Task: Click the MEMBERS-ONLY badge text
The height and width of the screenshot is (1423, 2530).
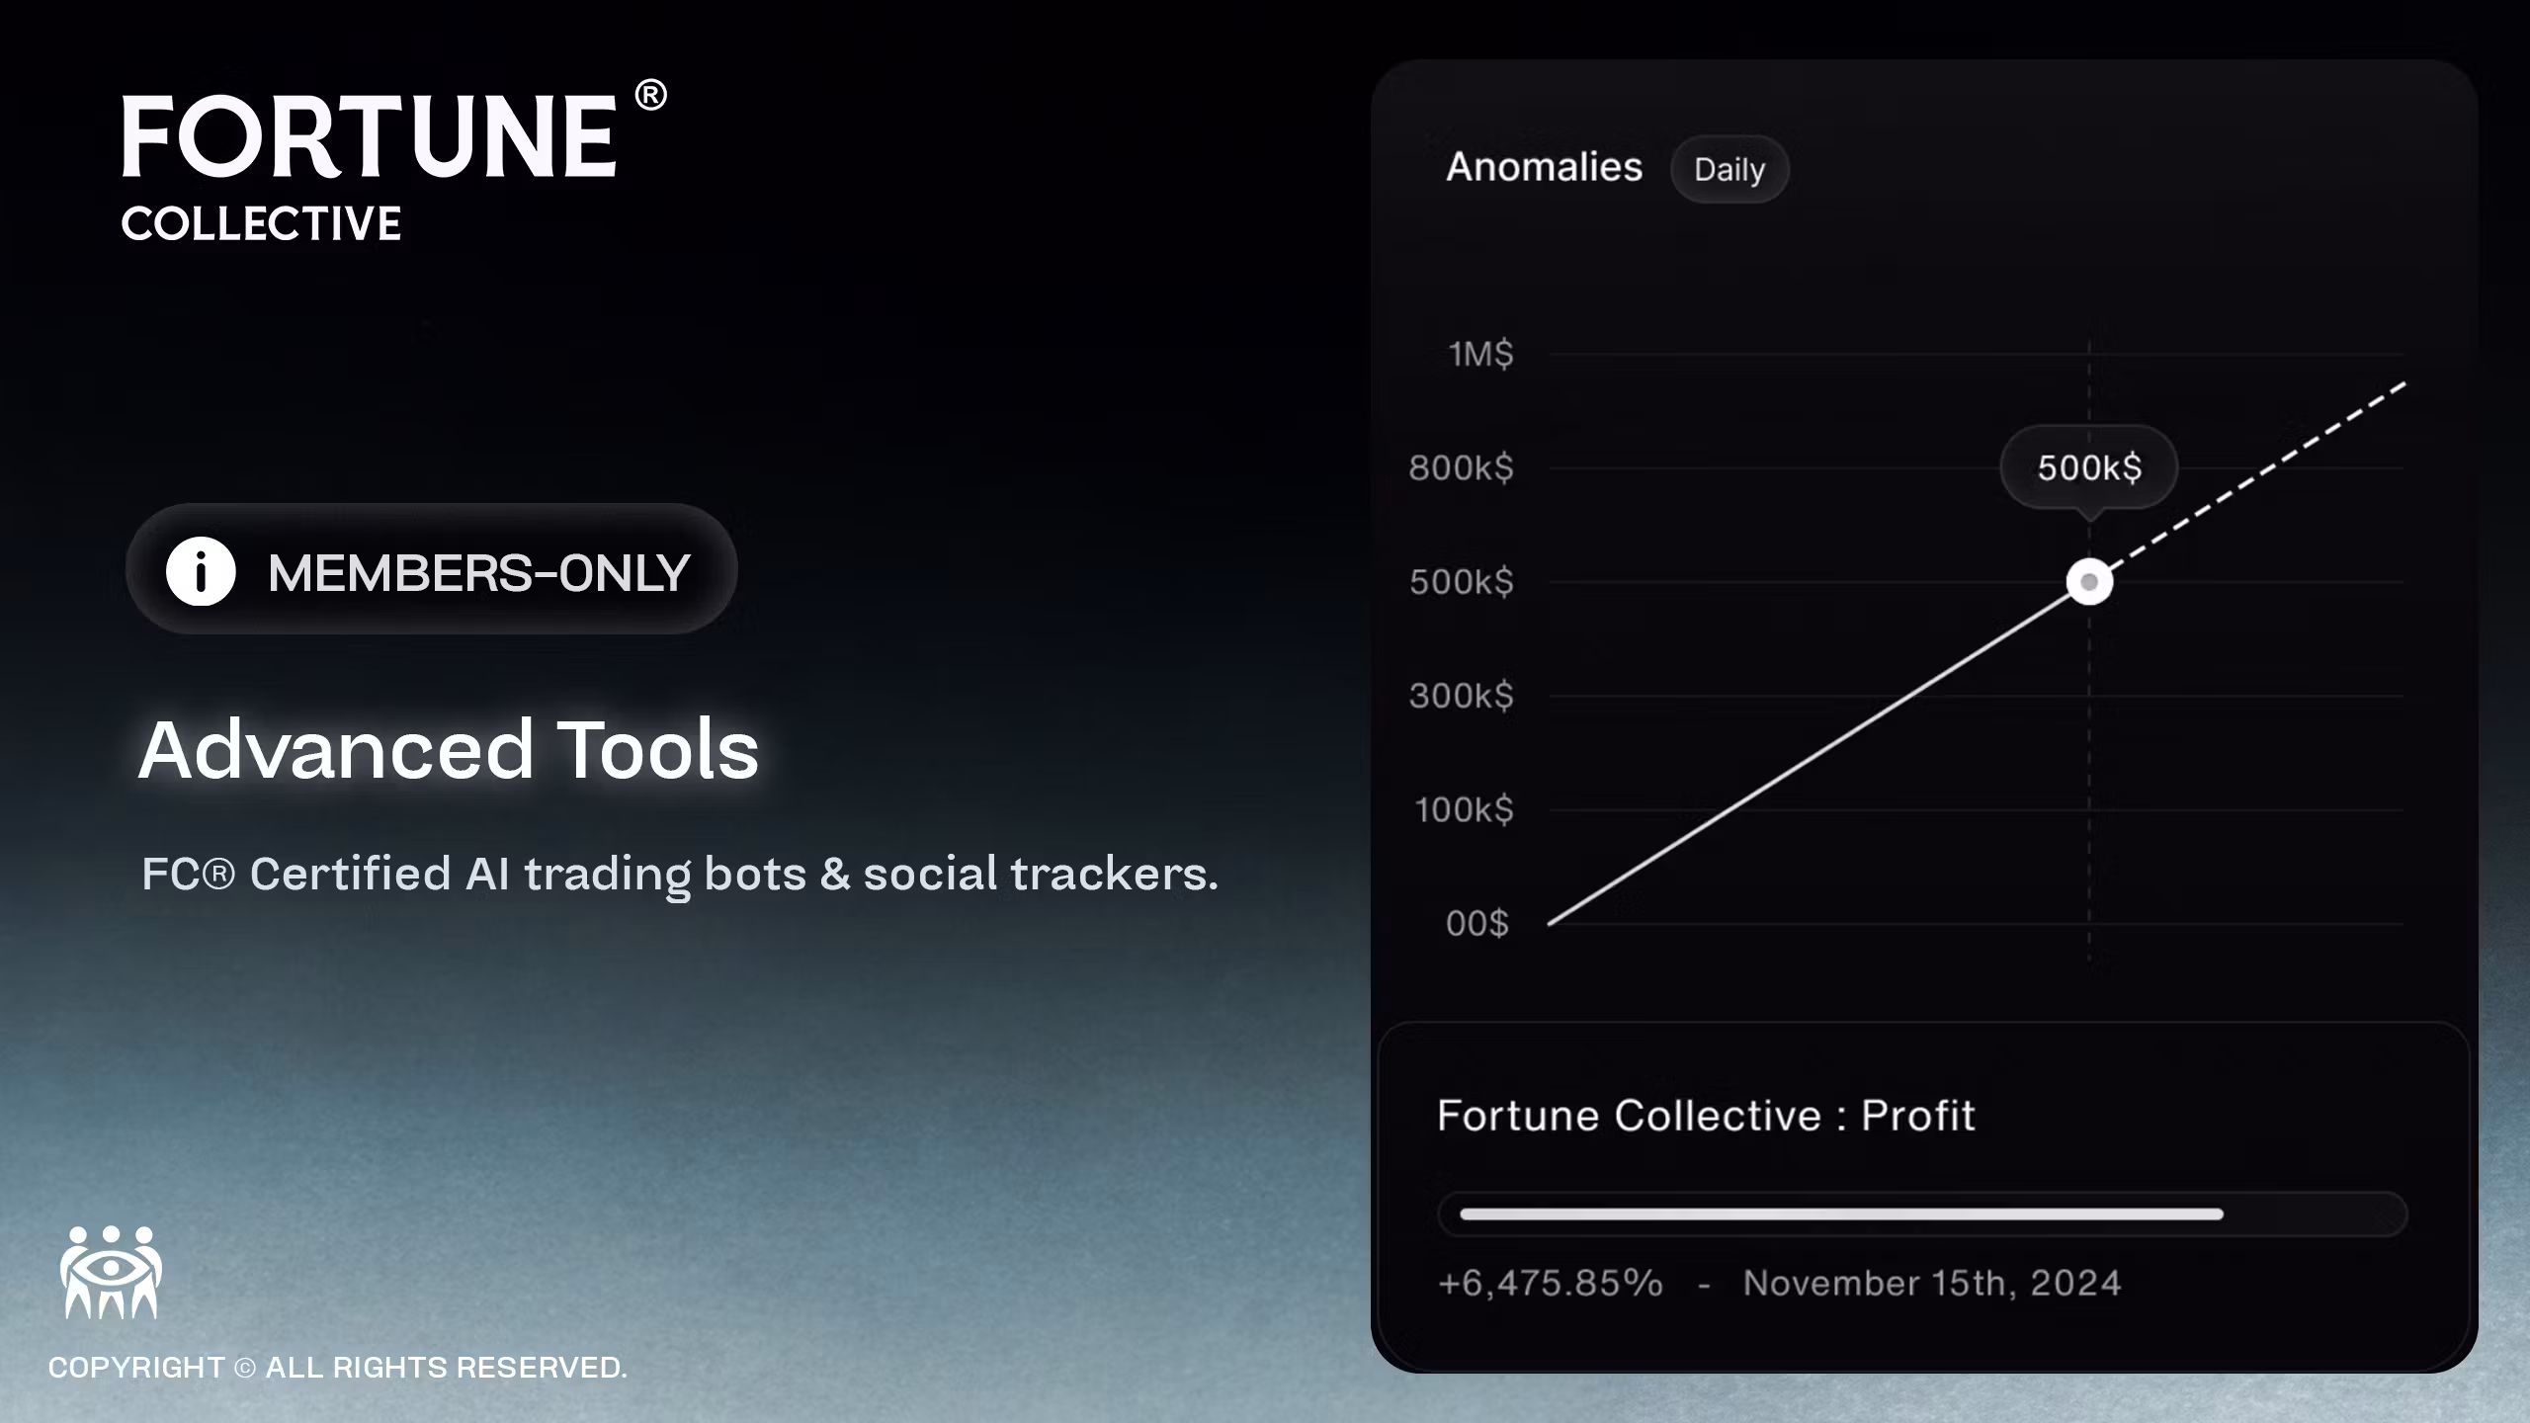Action: 478,573
